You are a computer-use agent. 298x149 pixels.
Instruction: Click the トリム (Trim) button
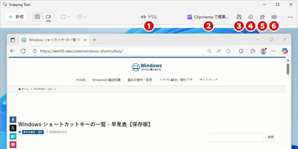click(149, 17)
